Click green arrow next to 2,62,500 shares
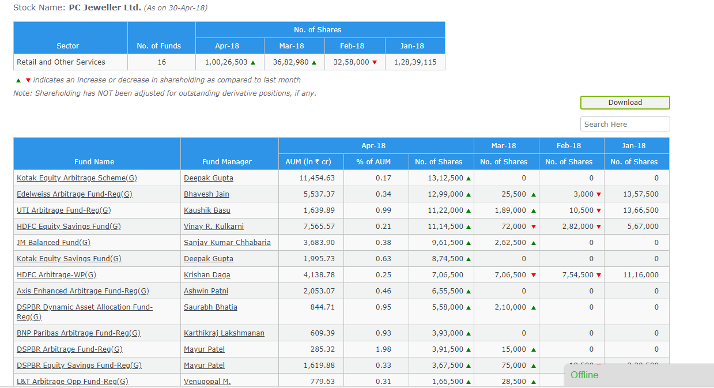The height and width of the screenshot is (388, 714). click(534, 243)
